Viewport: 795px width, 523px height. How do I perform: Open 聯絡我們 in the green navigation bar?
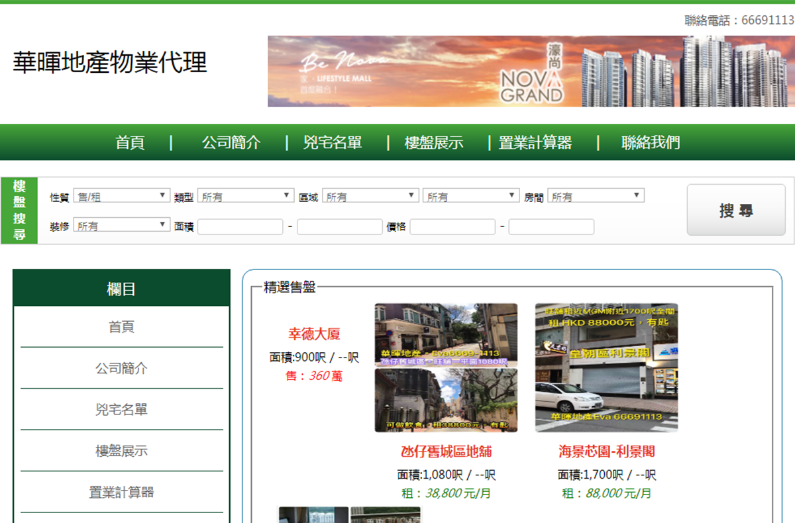click(651, 142)
